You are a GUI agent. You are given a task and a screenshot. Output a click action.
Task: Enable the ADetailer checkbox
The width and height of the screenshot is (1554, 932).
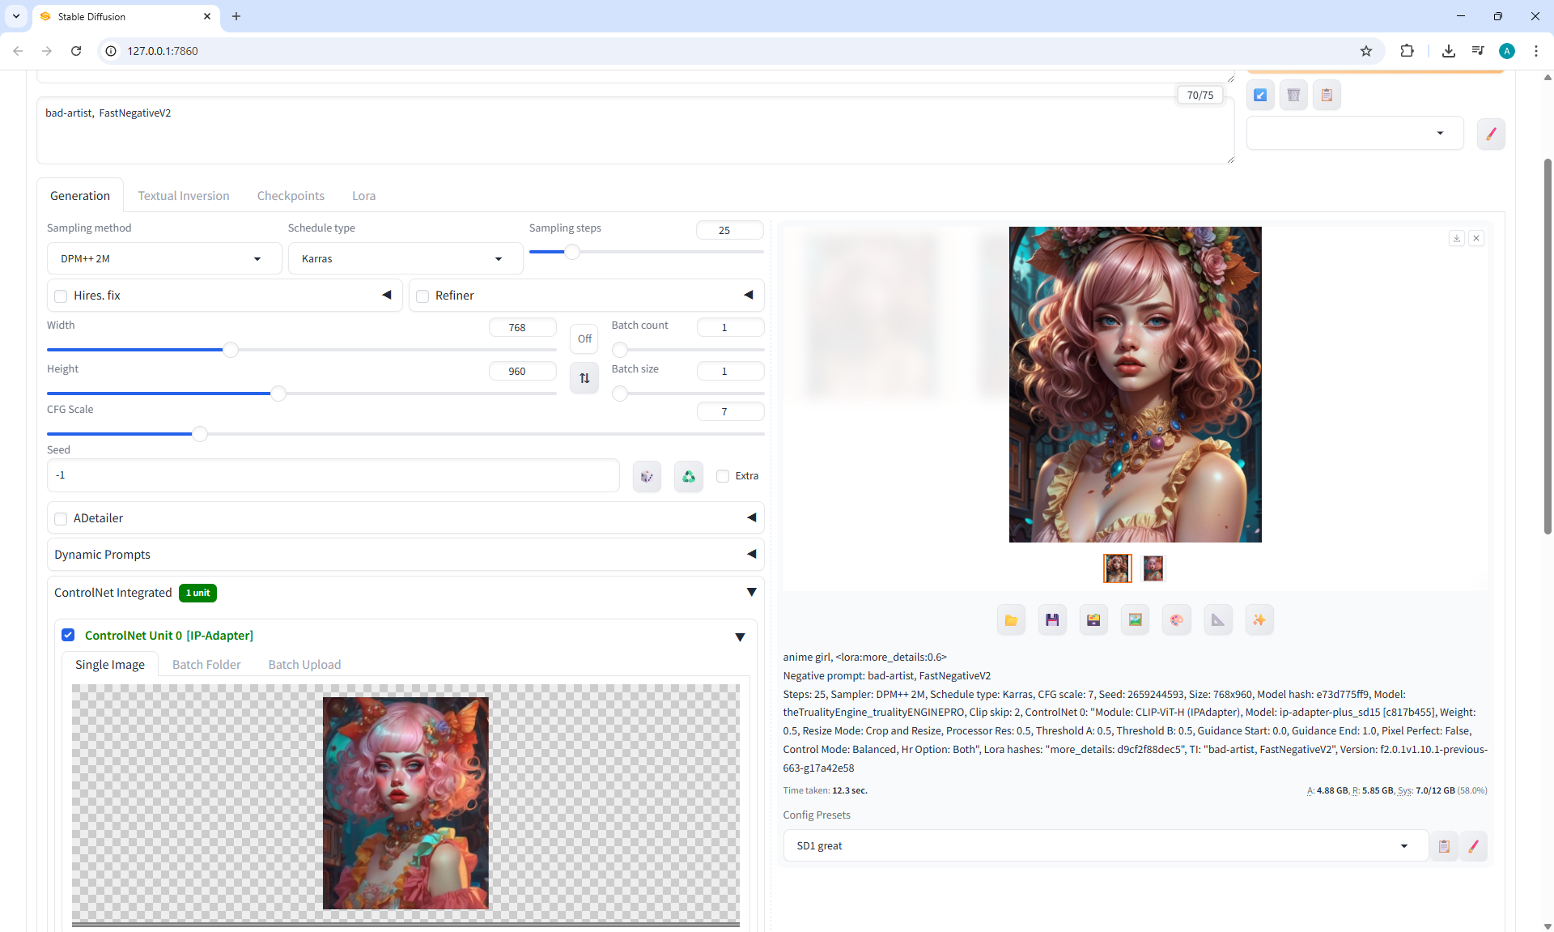61,519
